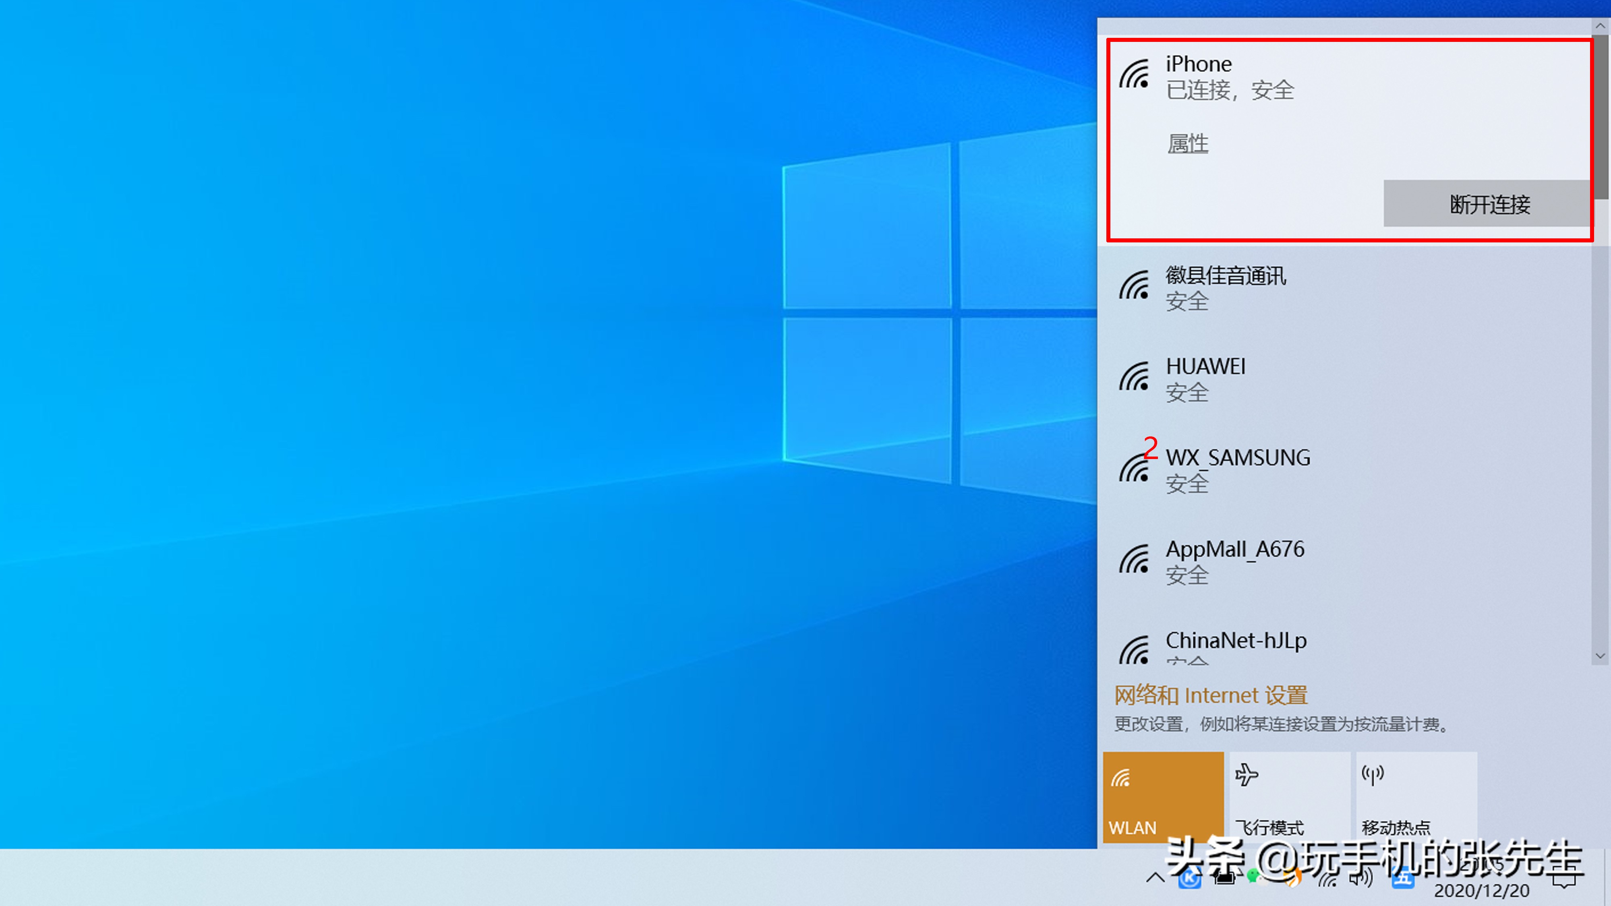1611x906 pixels.
Task: Click the network list scrollbar thumb
Action: coord(1601,118)
